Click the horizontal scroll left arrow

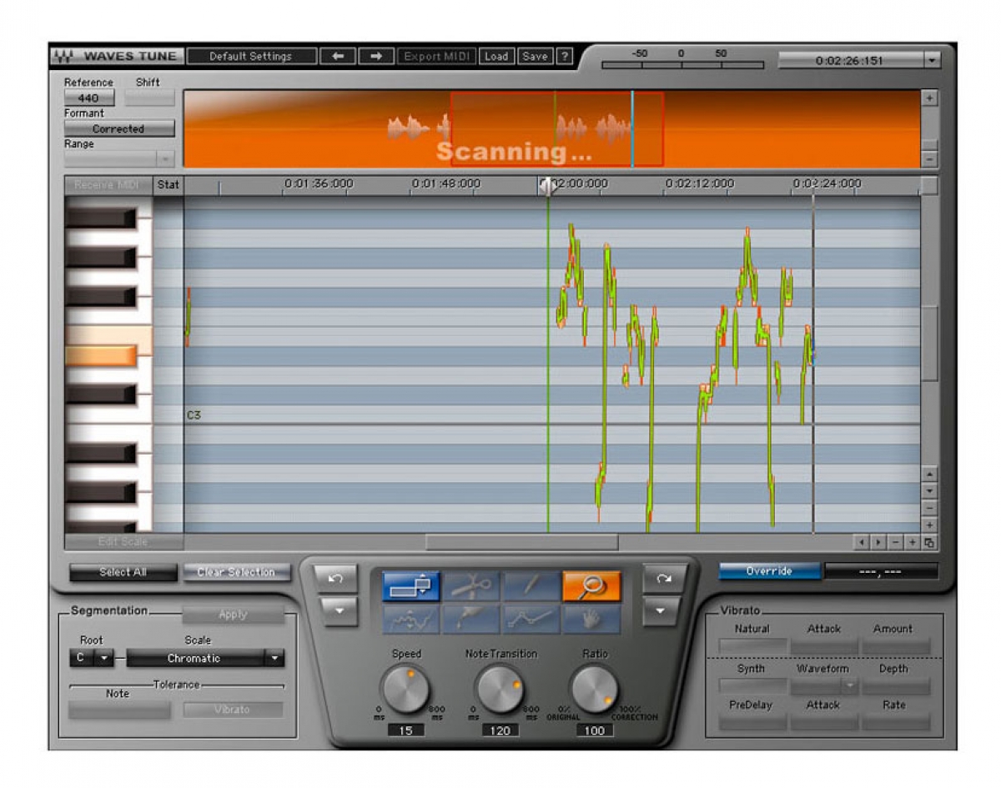pos(861,542)
